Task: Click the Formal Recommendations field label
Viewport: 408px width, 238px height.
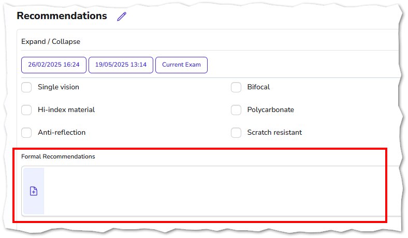Action: (58, 156)
